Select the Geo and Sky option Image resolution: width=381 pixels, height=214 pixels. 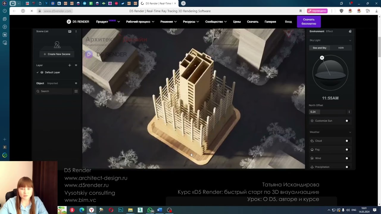[x=319, y=48]
